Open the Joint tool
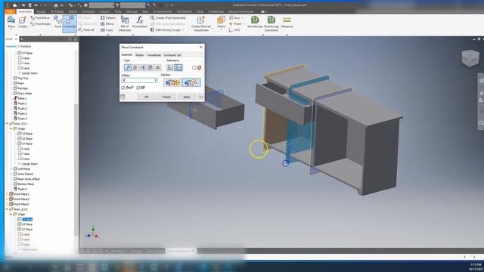This screenshot has height=272, width=484. pyautogui.click(x=57, y=22)
